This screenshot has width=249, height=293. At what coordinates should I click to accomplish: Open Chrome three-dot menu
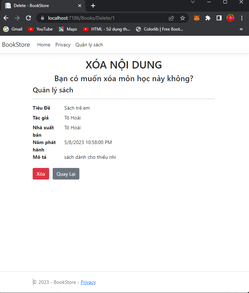[242, 18]
